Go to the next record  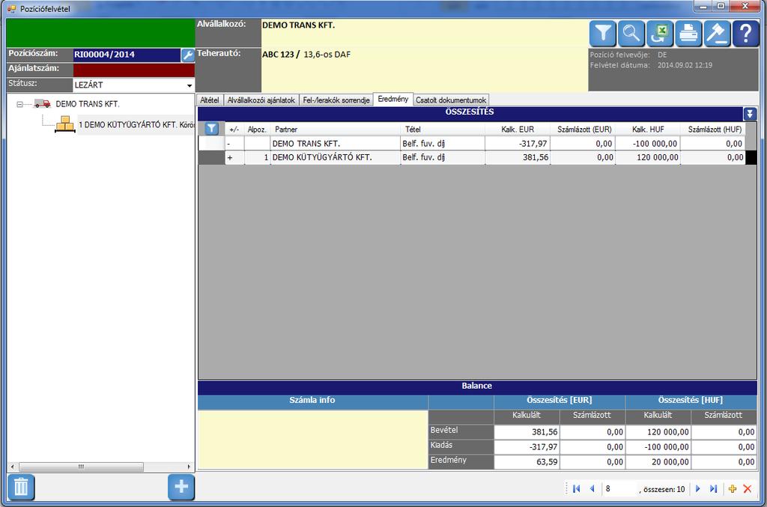697,488
